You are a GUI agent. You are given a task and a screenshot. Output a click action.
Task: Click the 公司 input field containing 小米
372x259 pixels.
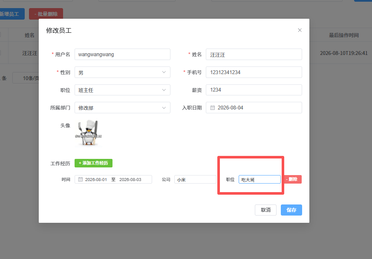pyautogui.click(x=195, y=179)
